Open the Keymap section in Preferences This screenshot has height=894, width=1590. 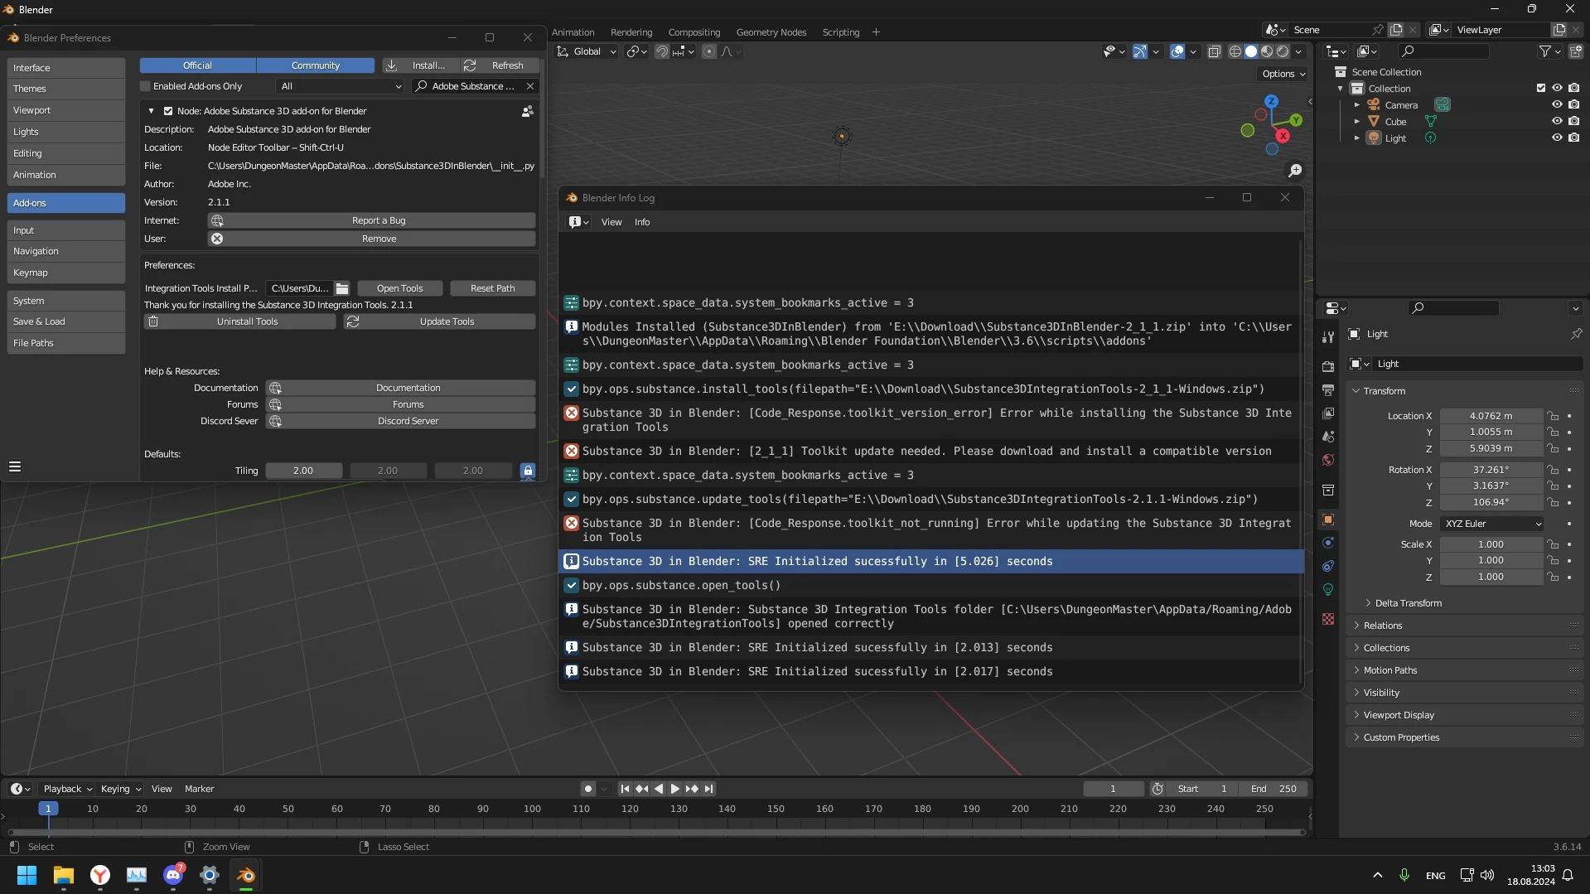click(x=66, y=273)
